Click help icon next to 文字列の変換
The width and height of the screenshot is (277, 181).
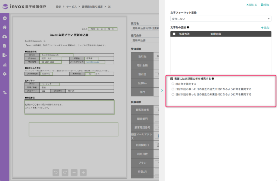click(x=188, y=27)
